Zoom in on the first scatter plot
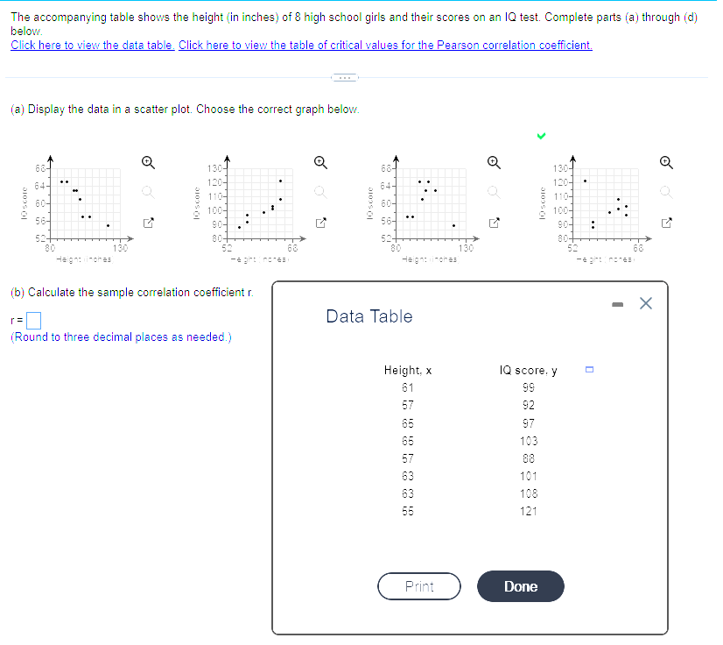The width and height of the screenshot is (723, 645). tap(147, 163)
